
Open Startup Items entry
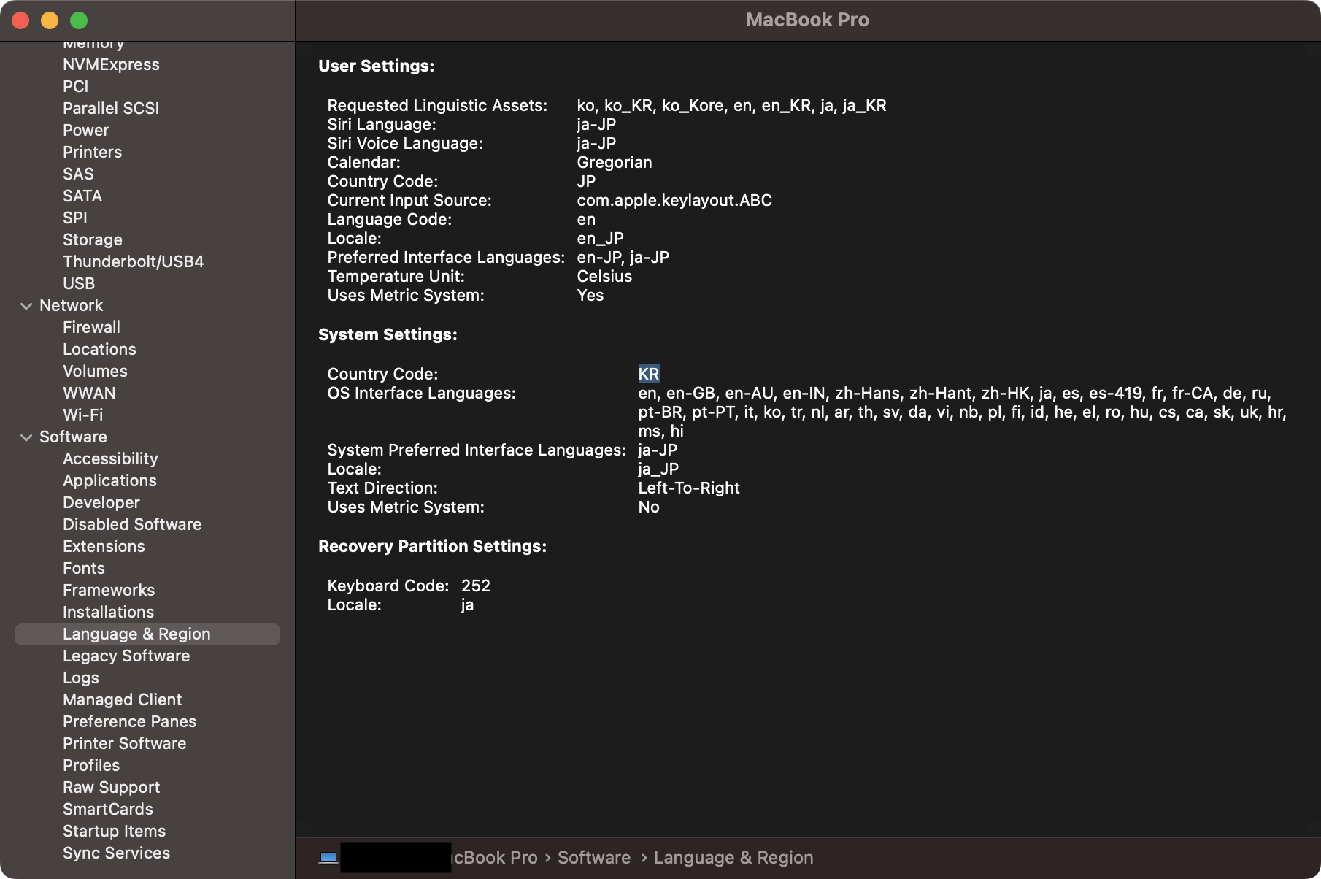point(114,831)
